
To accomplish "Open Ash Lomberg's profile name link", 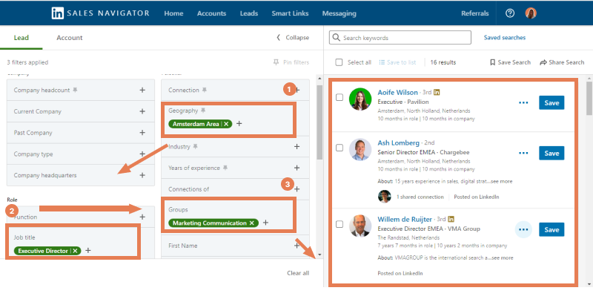I will [398, 142].
